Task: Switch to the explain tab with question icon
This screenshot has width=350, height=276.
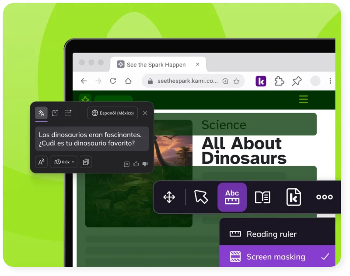Action: 55,113
